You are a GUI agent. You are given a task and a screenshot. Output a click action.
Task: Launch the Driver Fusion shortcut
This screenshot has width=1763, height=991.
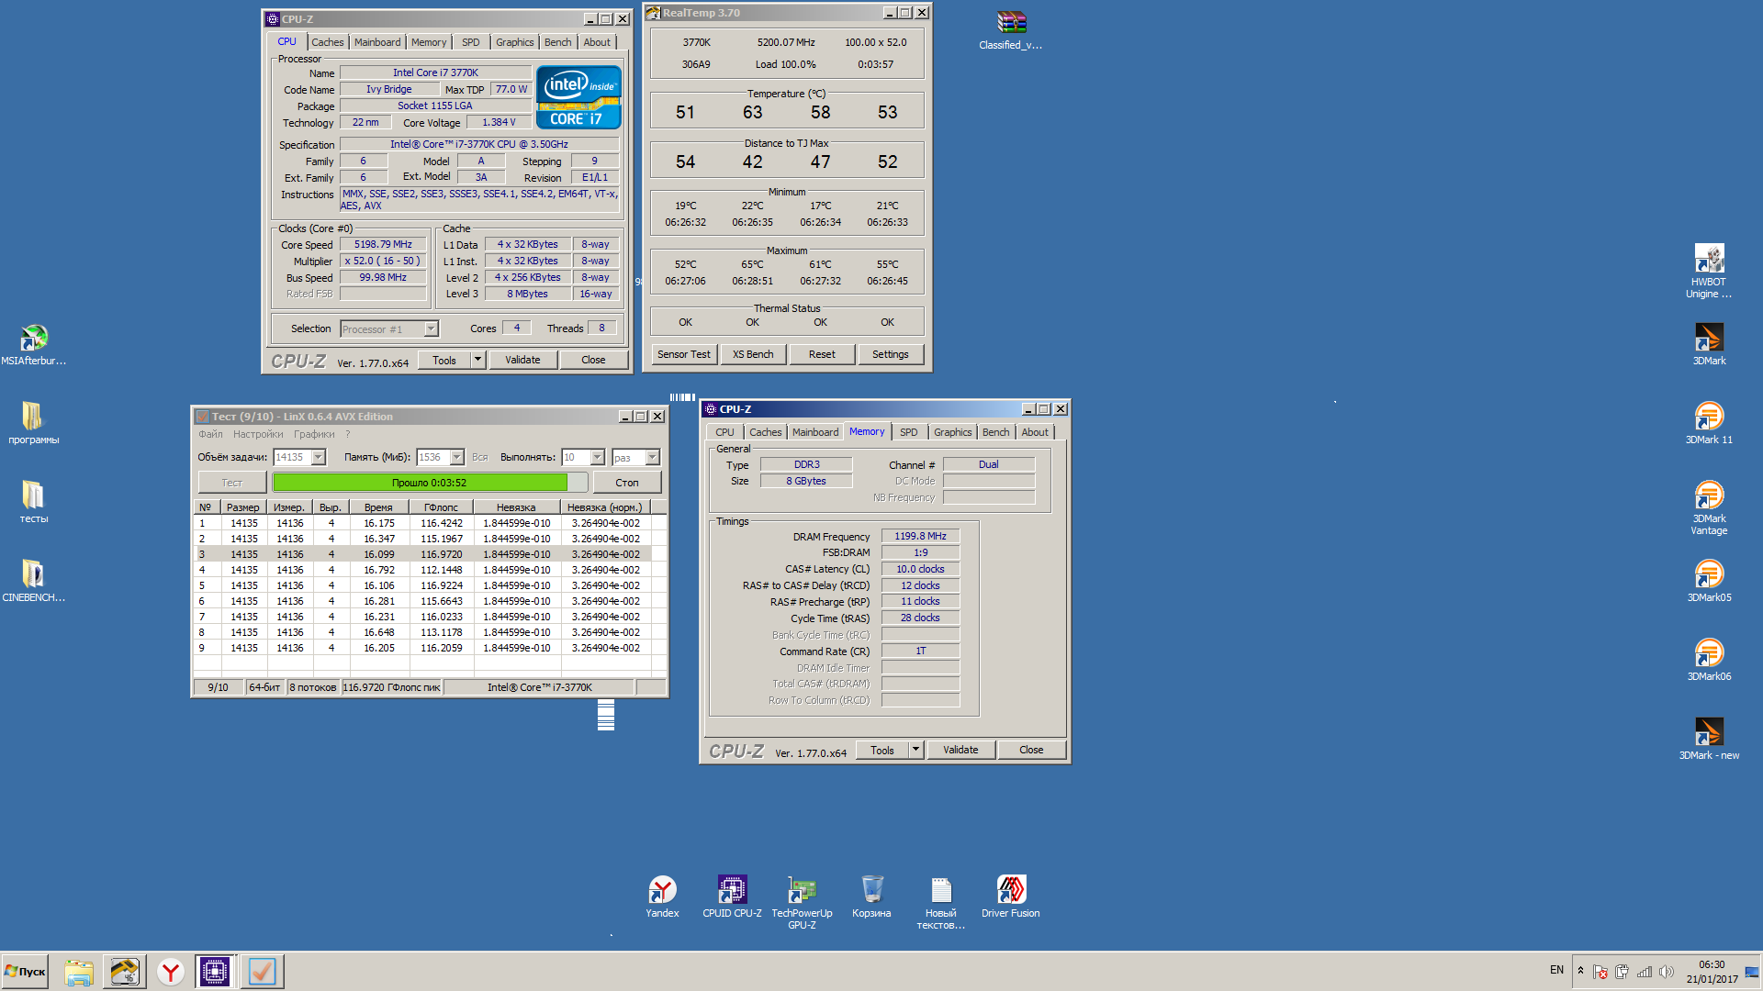coord(1011,896)
